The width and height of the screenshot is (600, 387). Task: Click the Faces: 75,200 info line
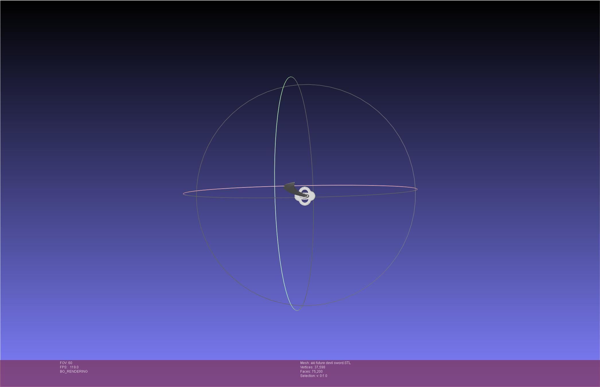point(311,372)
